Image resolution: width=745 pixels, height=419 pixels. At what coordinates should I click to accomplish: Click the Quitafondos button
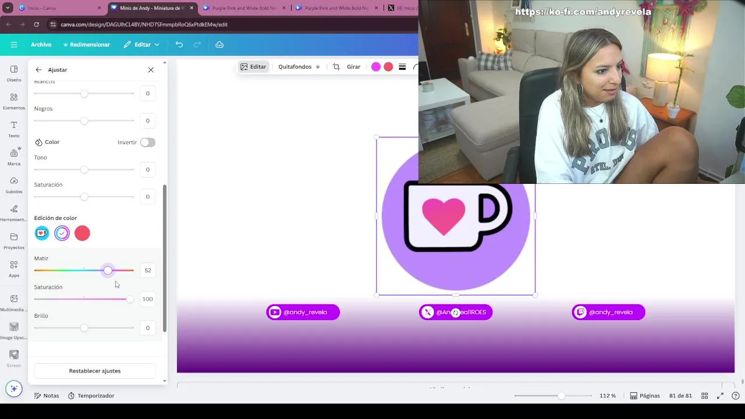(x=299, y=67)
